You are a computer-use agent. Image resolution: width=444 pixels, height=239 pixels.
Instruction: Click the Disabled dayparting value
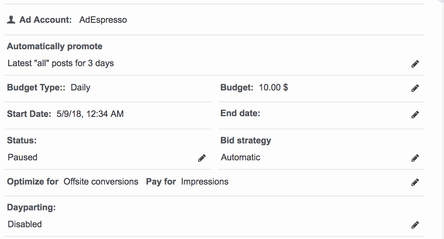point(25,224)
